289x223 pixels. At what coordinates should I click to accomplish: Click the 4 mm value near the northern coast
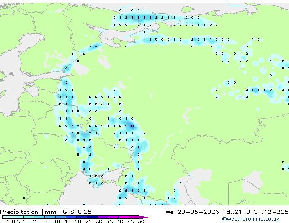[x=96, y=46]
